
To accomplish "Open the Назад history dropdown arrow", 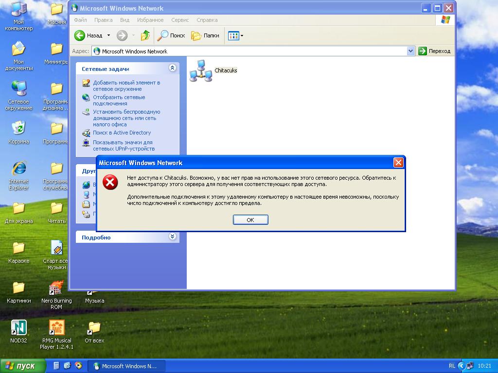I will (108, 35).
